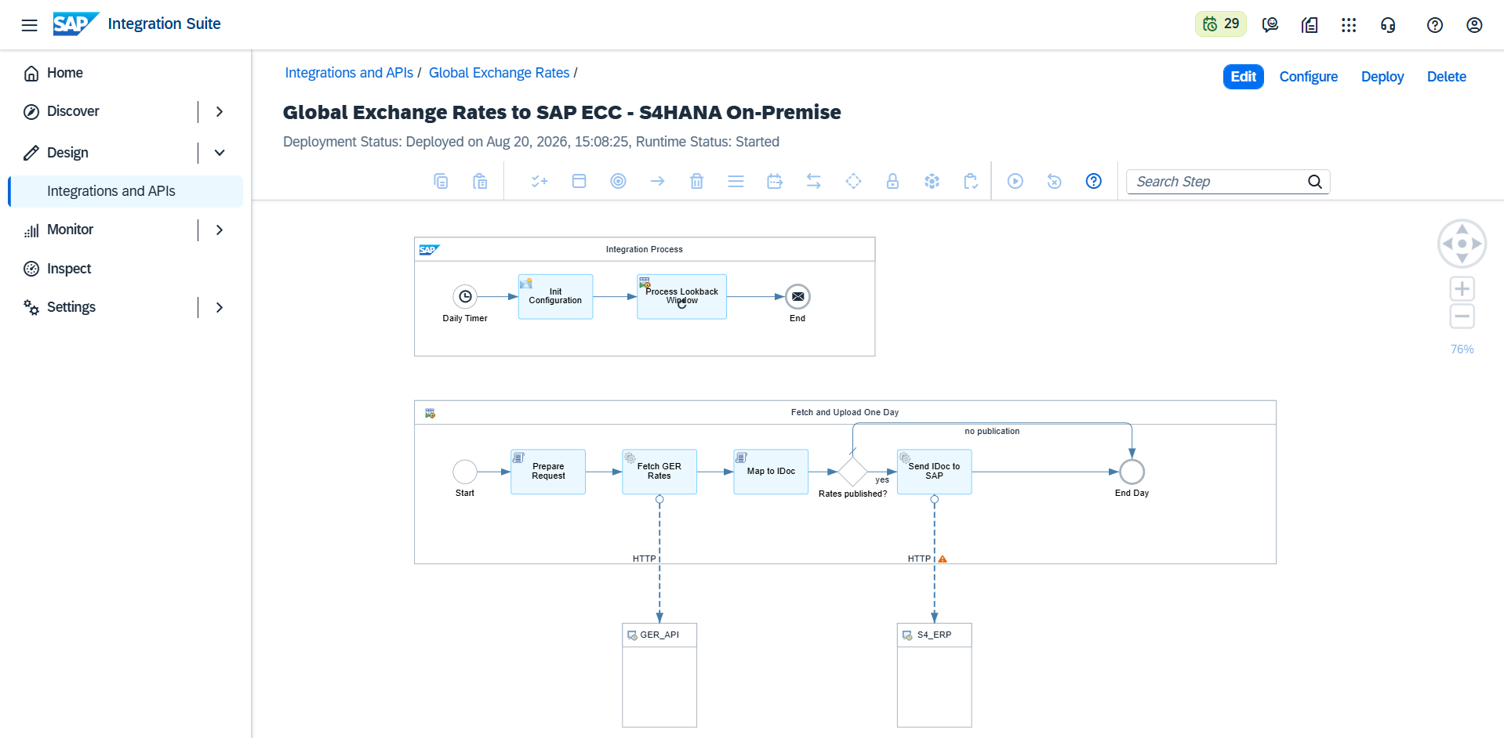Expand the Monitor section chevron
Image resolution: width=1504 pixels, height=738 pixels.
coord(220,230)
